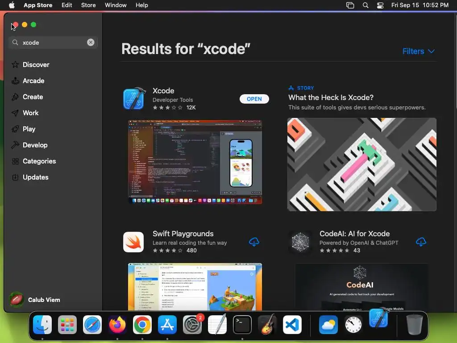Image resolution: width=457 pixels, height=343 pixels.
Task: Expand the Filters dropdown
Action: (418, 51)
